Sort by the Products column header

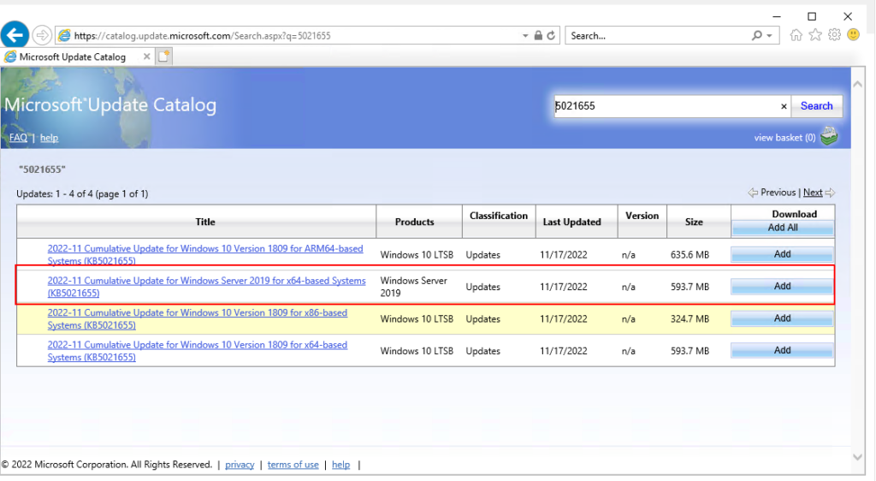(x=419, y=222)
